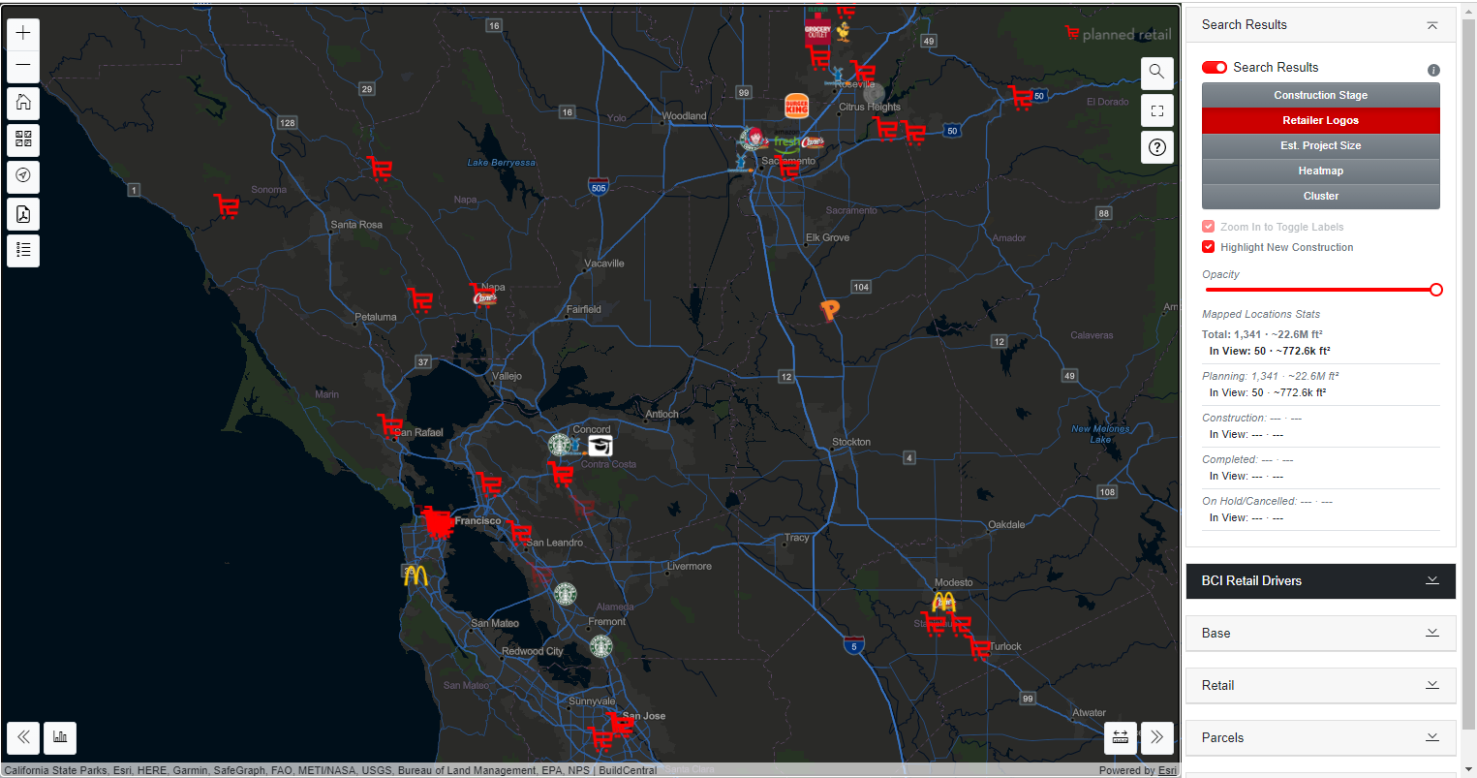This screenshot has width=1477, height=778.
Task: Click the orange P logo marker
Action: 829,310
